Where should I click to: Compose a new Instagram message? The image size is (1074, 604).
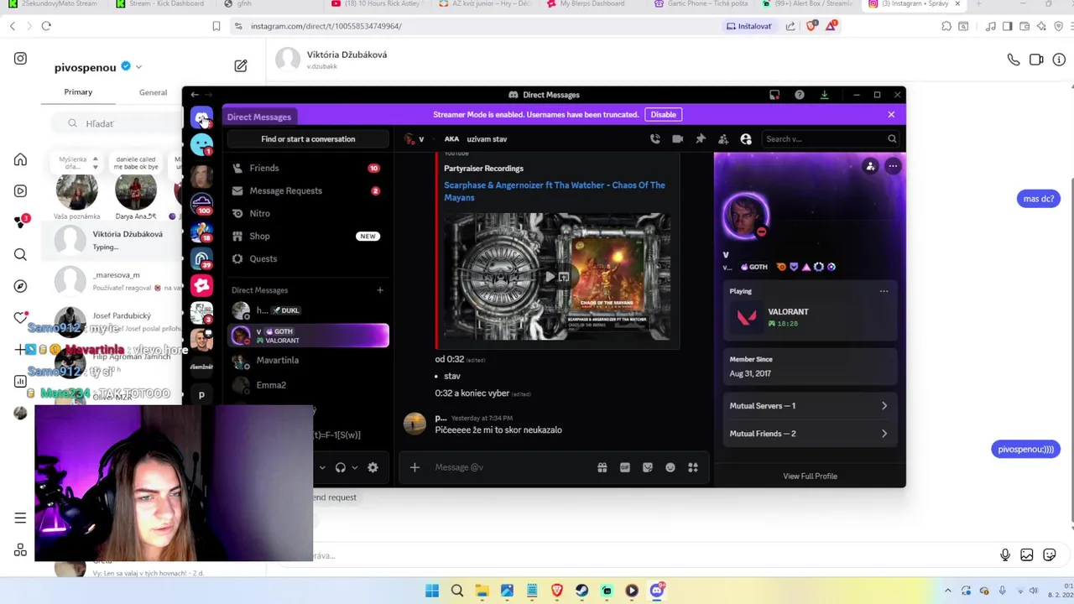(241, 65)
